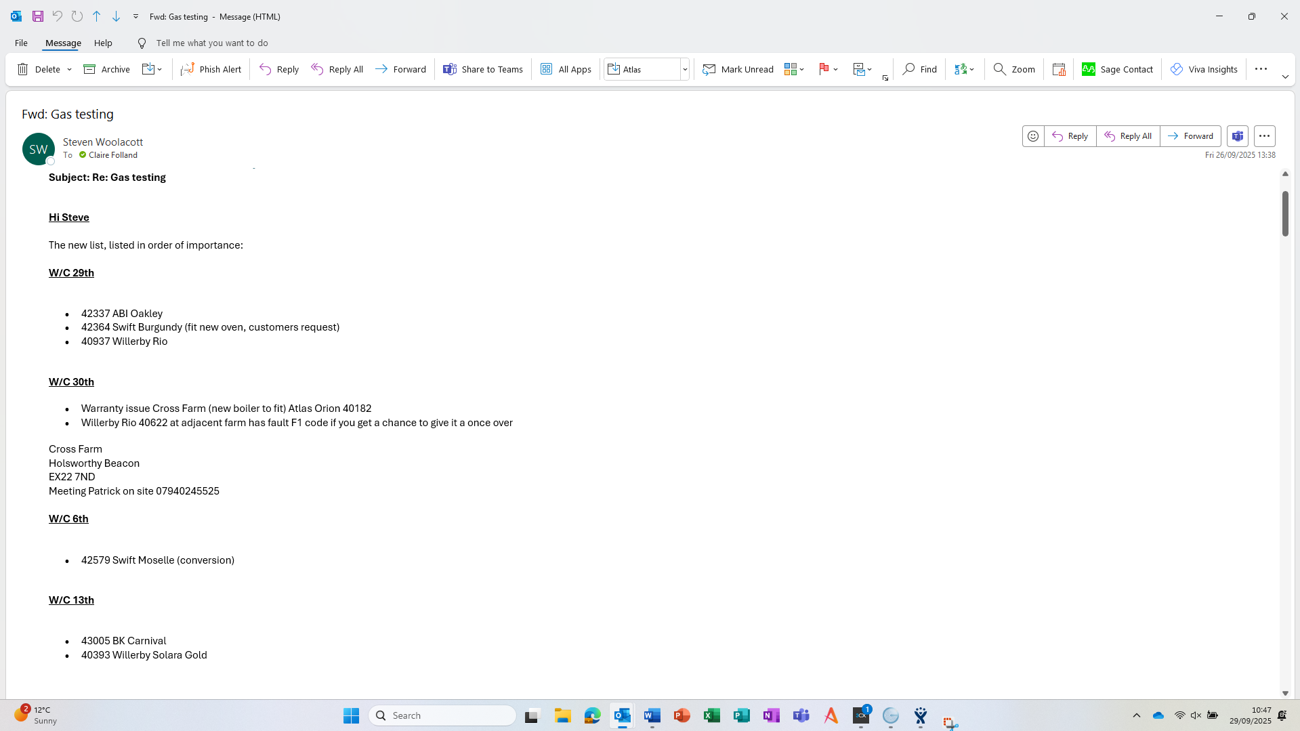Click the scroll down arrow
The height and width of the screenshot is (731, 1300).
coord(1285,694)
